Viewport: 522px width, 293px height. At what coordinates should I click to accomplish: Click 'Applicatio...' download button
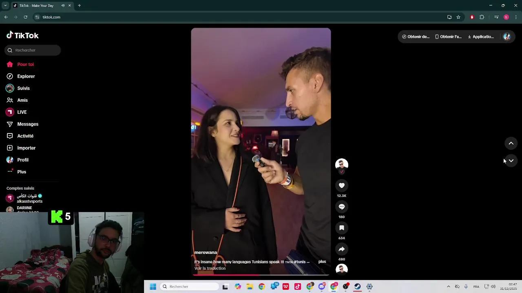[x=481, y=37]
